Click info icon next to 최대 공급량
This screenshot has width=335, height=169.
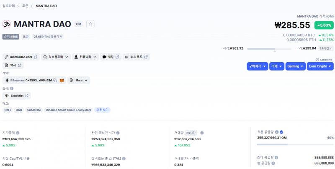coord(276,157)
